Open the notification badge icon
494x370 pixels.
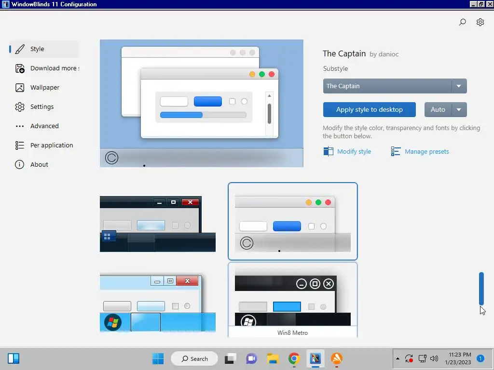tap(480, 358)
